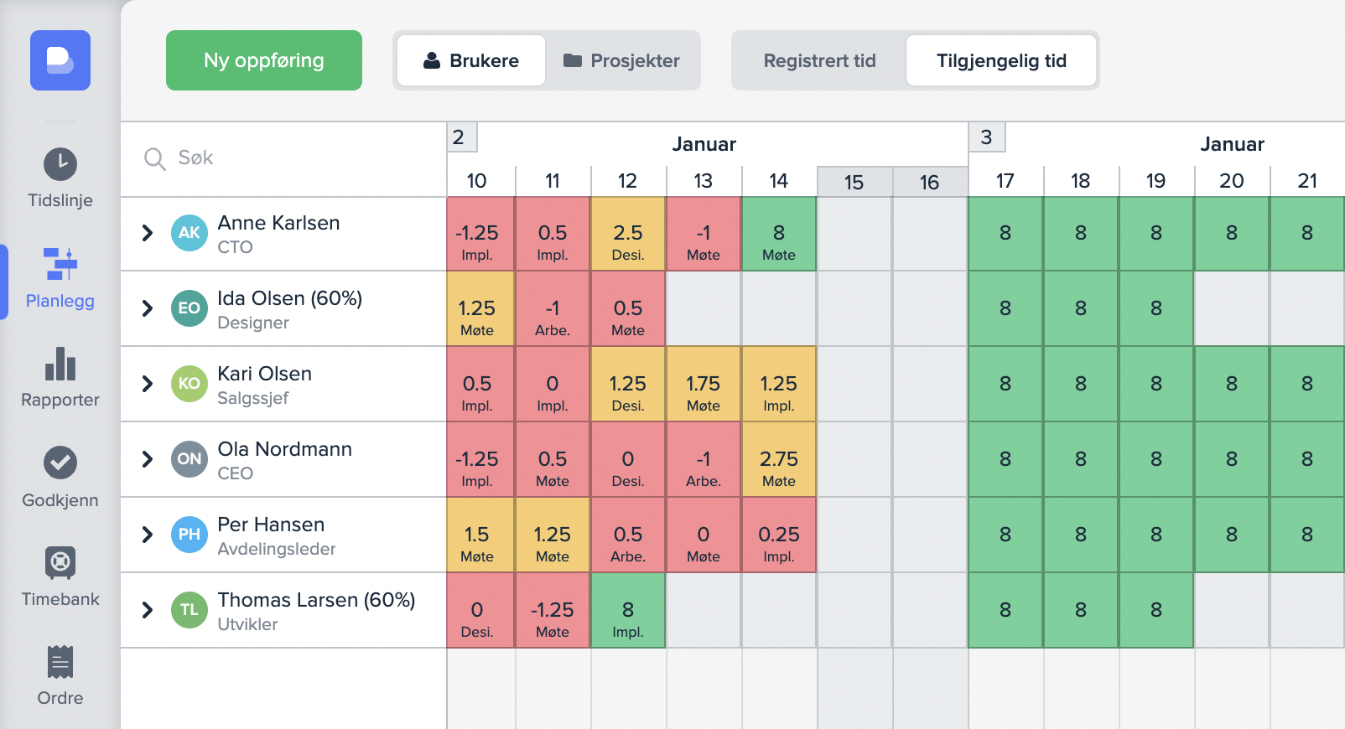Open the Timebank safe icon
1345x729 pixels.
coord(60,563)
